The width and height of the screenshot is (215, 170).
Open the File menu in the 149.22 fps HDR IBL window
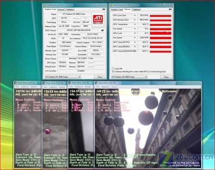click(98, 87)
